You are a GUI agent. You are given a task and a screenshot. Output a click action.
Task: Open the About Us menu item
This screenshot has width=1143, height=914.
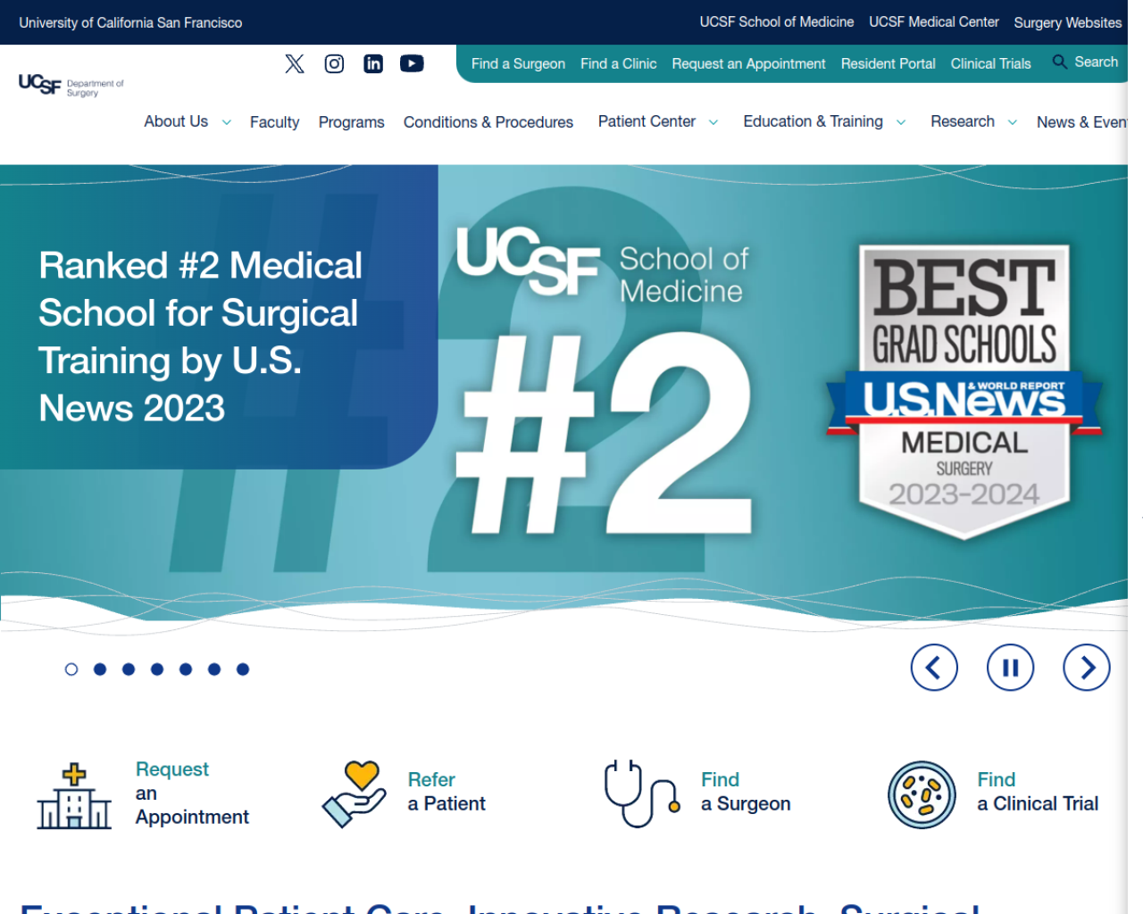(x=176, y=121)
